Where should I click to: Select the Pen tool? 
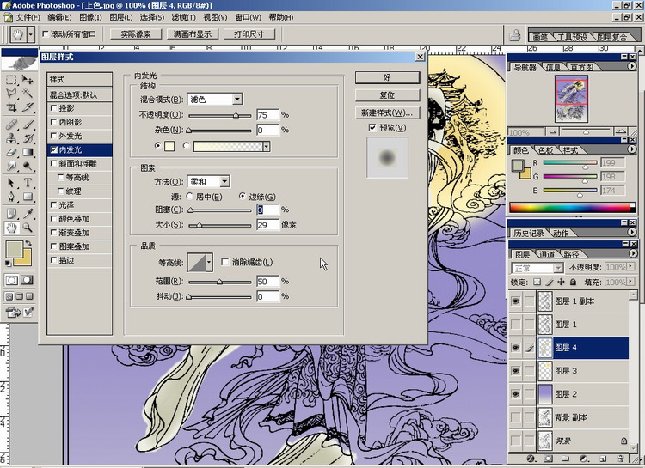(x=11, y=197)
